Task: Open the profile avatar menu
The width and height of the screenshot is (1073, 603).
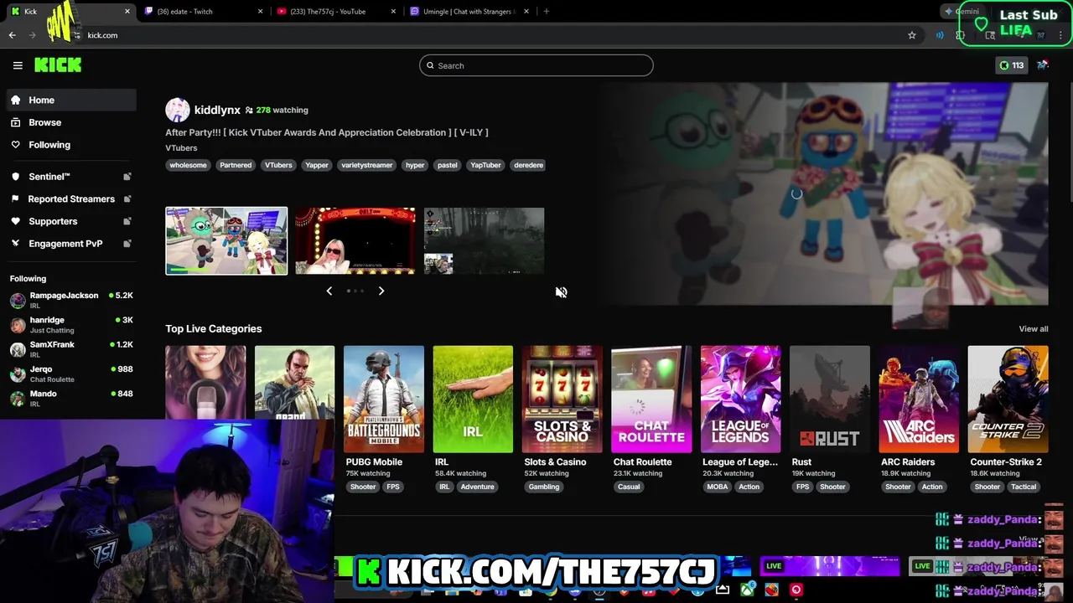Action: [x=1042, y=65]
